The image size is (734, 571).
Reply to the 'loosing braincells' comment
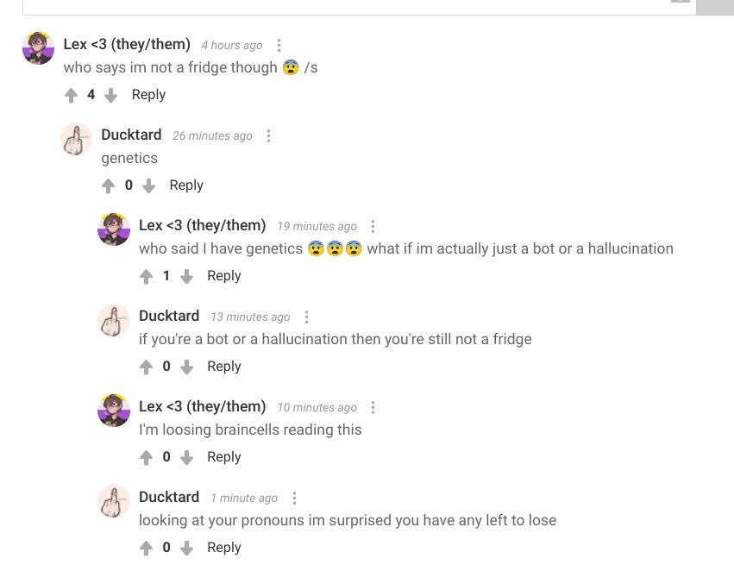pyautogui.click(x=224, y=457)
